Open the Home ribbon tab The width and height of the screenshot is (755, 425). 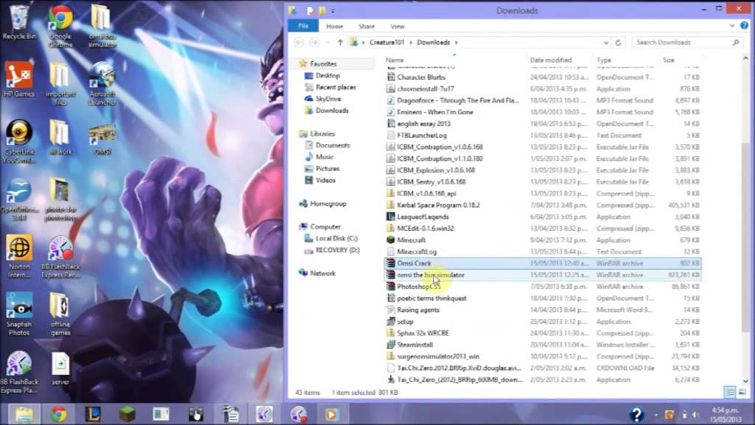335,26
